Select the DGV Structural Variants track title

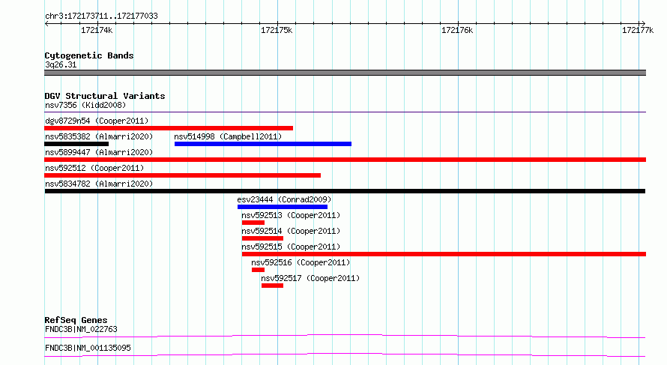pos(105,96)
